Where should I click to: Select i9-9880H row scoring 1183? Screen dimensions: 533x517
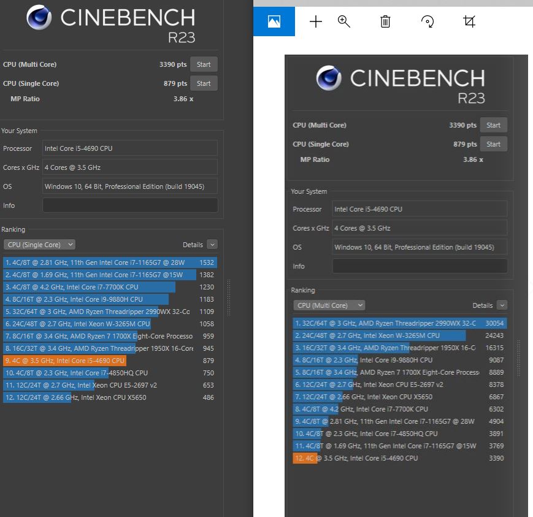(110, 299)
